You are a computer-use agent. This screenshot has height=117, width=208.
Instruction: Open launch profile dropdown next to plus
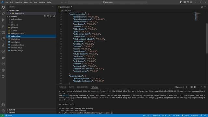coord(188,87)
